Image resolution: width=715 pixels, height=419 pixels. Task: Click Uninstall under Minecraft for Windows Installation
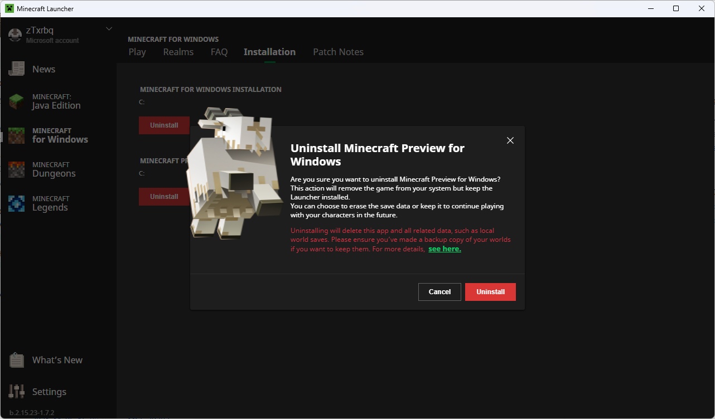click(164, 125)
